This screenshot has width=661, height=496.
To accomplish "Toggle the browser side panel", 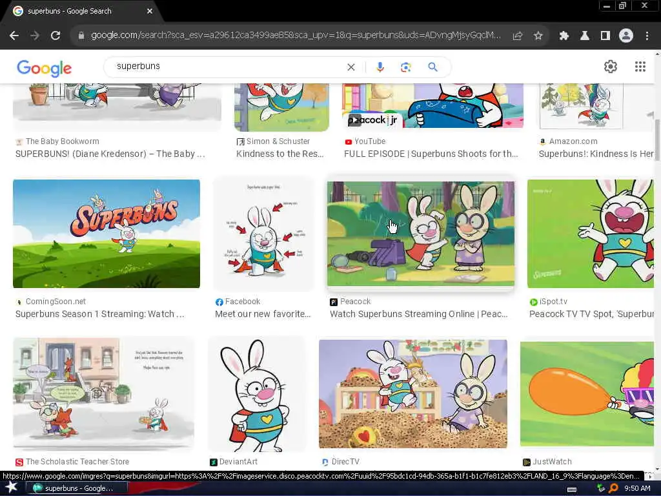I will pos(605,36).
